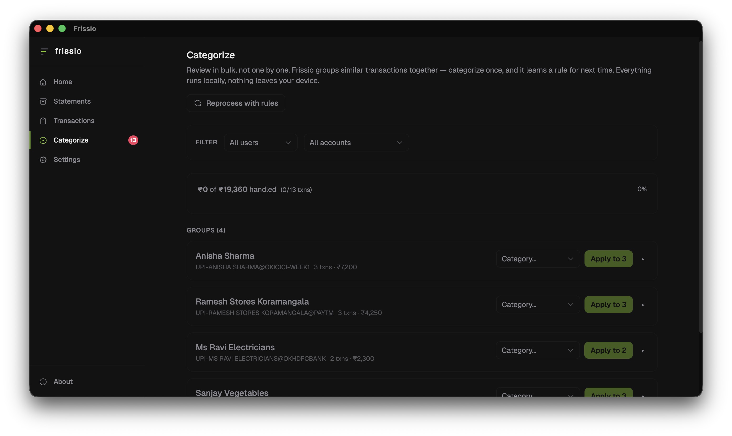Click UPI-MS RAVI ELECTRICIANS@OKHDFCBANK text
732x436 pixels.
pyautogui.click(x=261, y=359)
